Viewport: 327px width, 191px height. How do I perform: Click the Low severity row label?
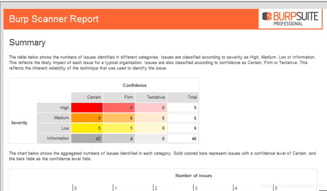click(x=54, y=128)
